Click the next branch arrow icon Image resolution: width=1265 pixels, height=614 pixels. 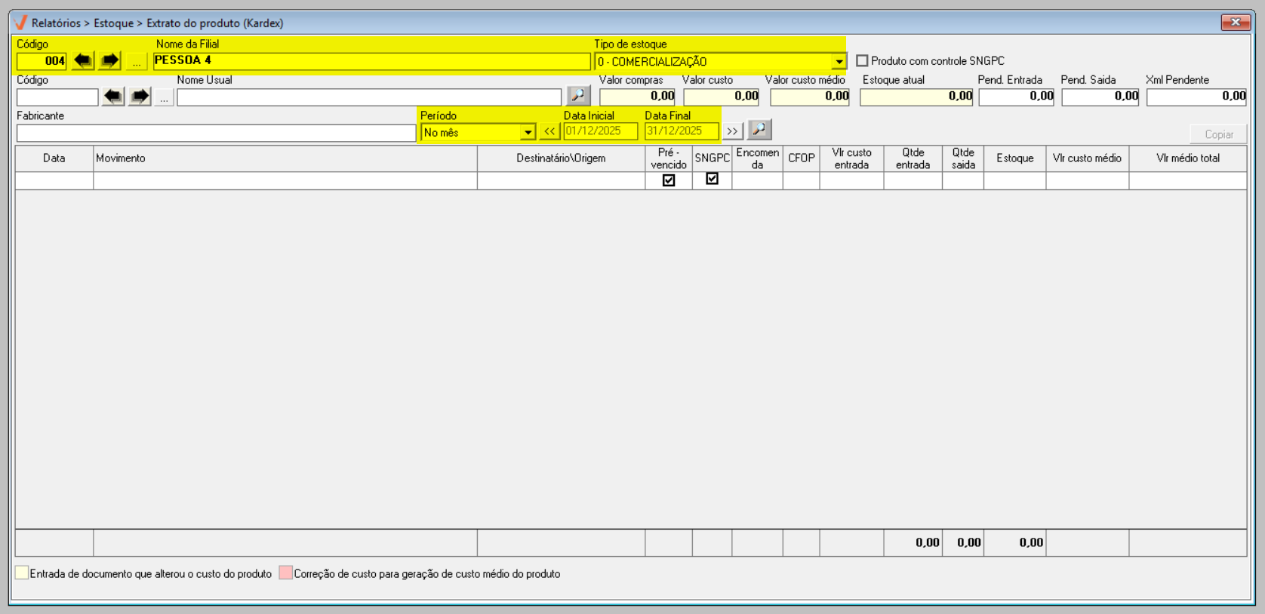tap(110, 61)
